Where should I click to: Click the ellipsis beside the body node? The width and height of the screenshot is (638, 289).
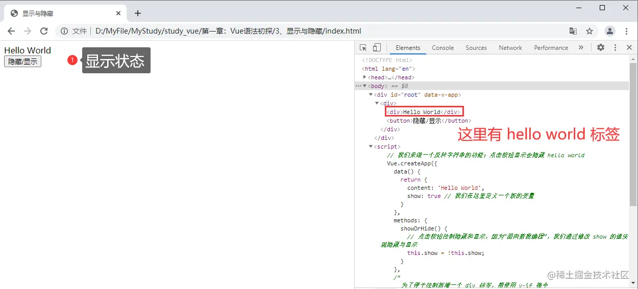coord(358,86)
